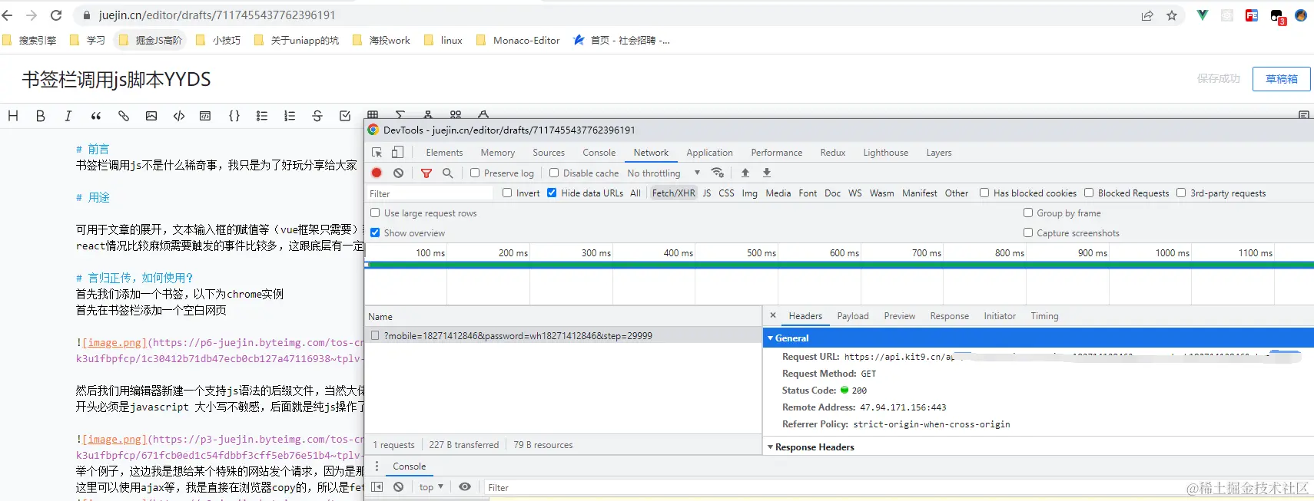
Task: Toggle the network filter funnel icon
Action: coord(426,173)
